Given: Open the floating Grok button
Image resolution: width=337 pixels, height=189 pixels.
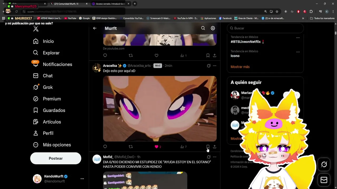Looking at the screenshot, I should point(324,164).
